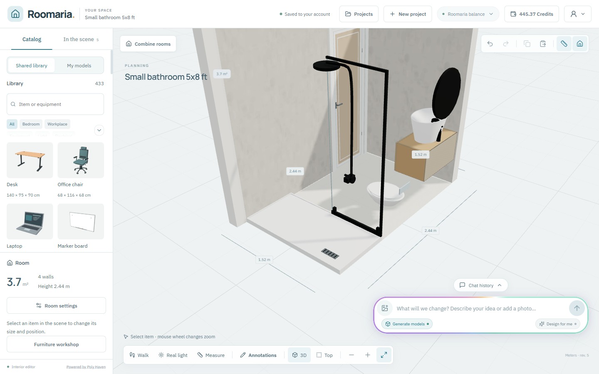Activate Walk mode
This screenshot has height=374, width=599.
coord(139,355)
